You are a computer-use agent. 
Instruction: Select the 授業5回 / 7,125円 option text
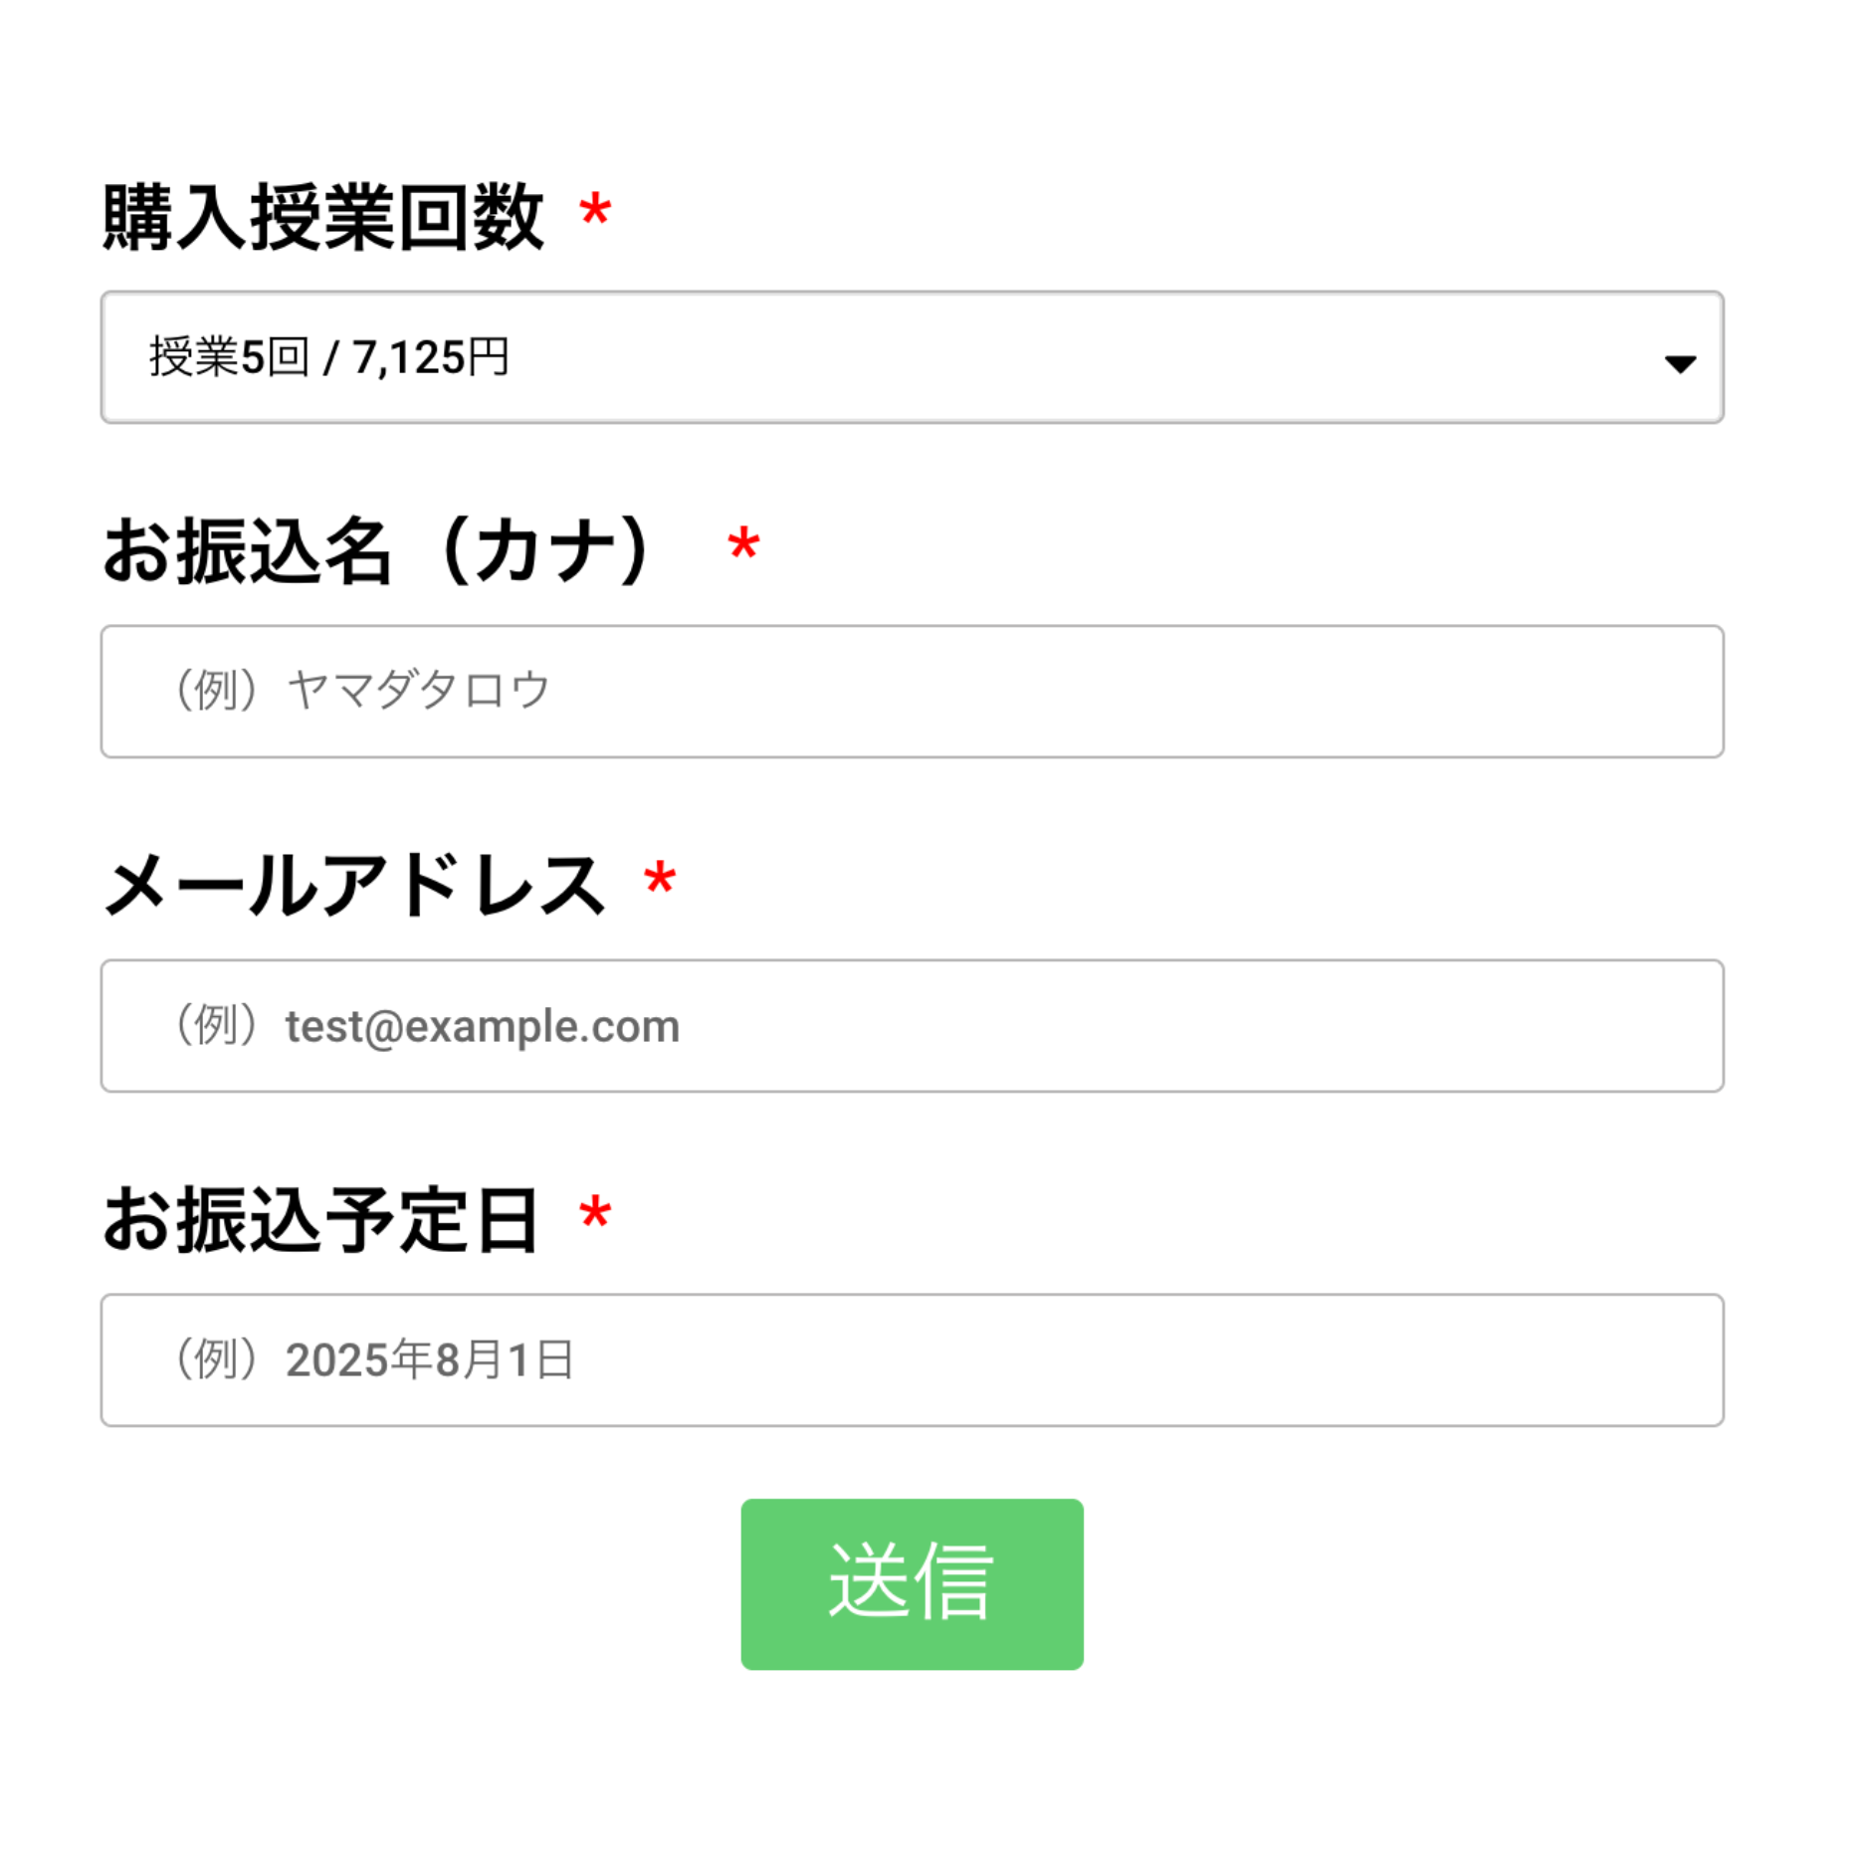tap(329, 357)
